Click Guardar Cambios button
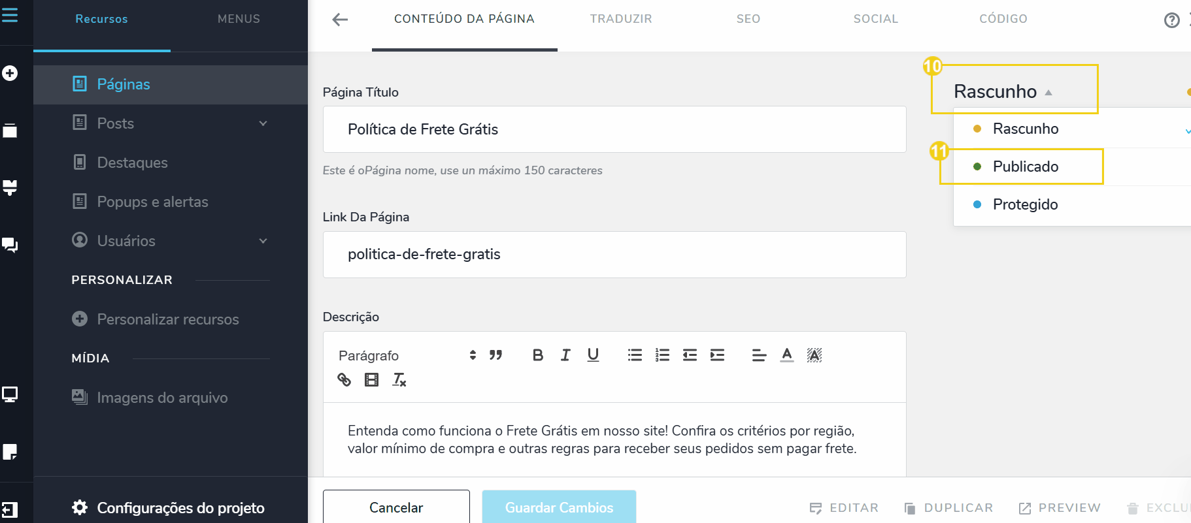This screenshot has height=523, width=1191. (x=559, y=507)
